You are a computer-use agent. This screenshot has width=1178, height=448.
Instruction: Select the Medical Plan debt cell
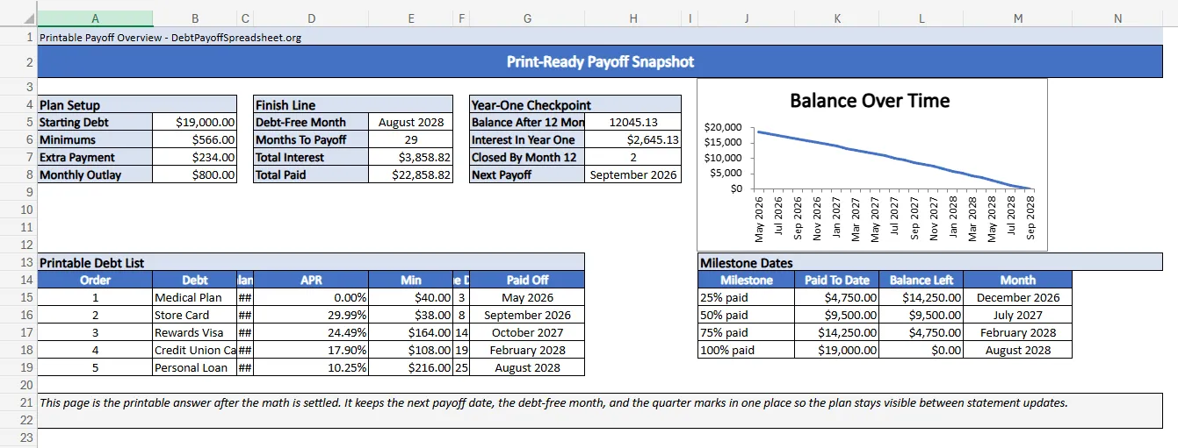coord(195,297)
